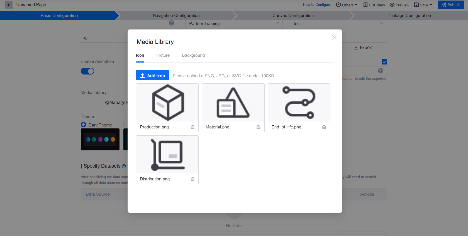Go to Navigation Configuration step
This screenshot has width=468, height=236.
pos(176,16)
